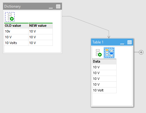
Task: Select the '10 V' cell in OLD value column
Action: click(16, 37)
